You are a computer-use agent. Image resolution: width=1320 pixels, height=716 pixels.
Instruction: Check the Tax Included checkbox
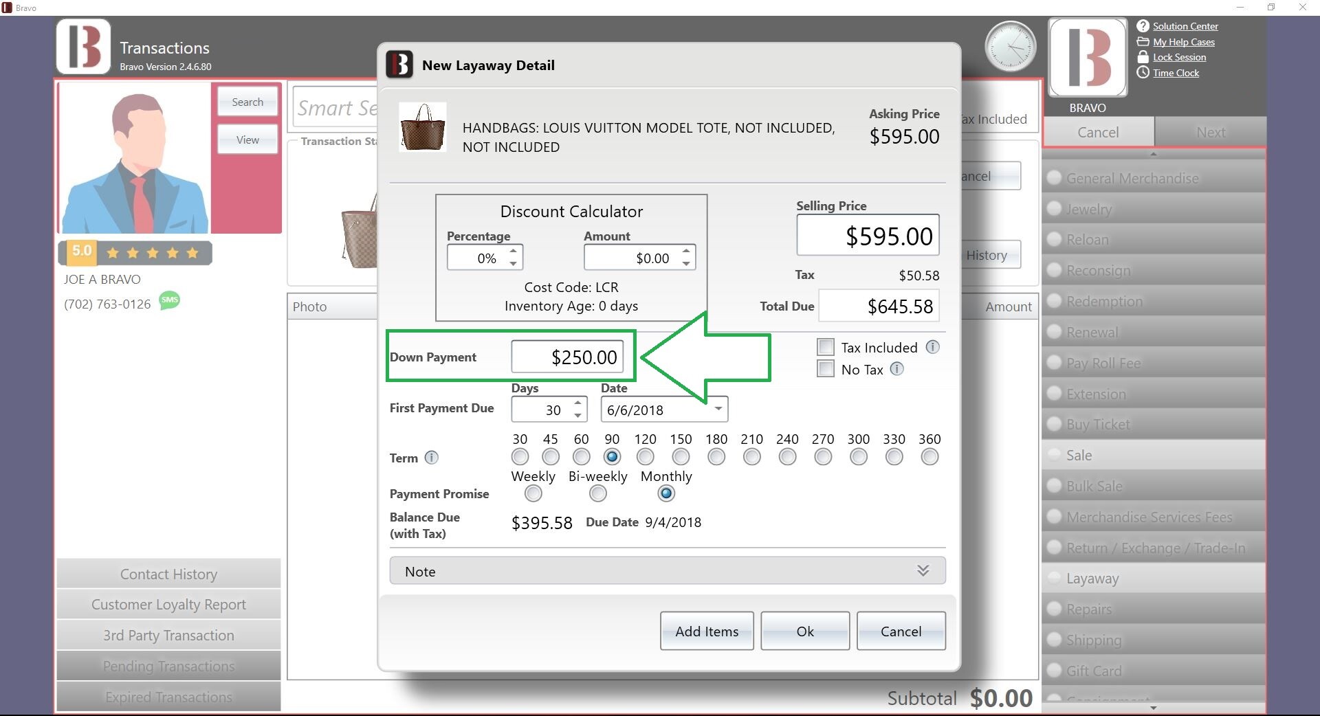pyautogui.click(x=826, y=347)
